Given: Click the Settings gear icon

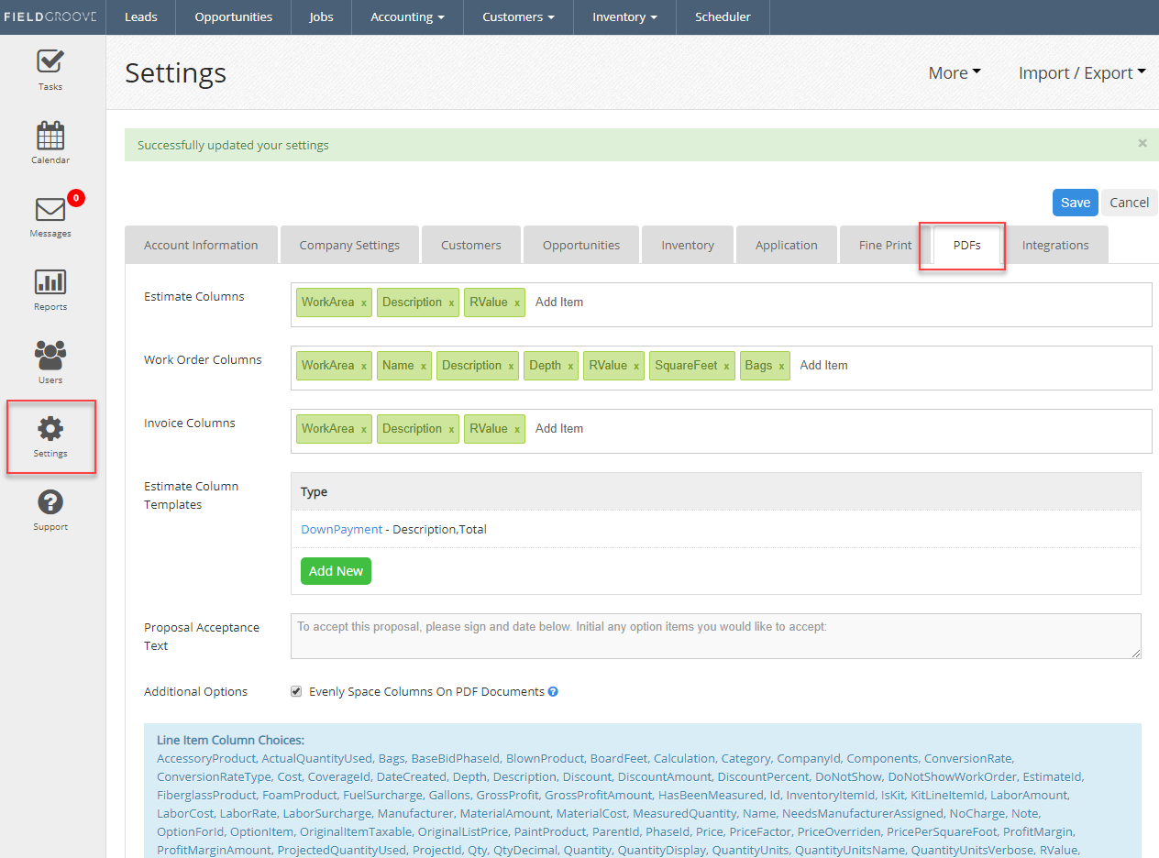Looking at the screenshot, I should (50, 429).
